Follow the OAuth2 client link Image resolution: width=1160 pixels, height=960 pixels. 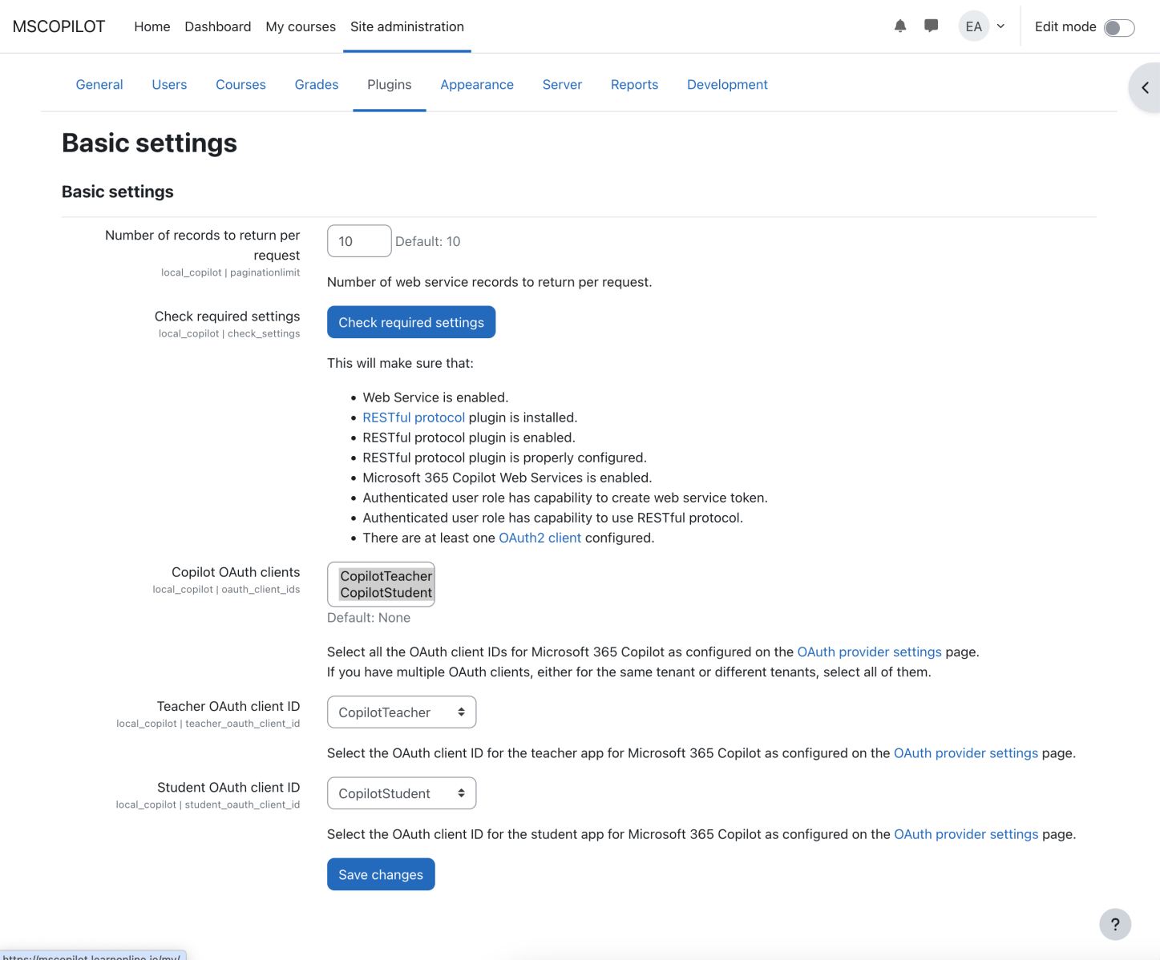pos(540,538)
